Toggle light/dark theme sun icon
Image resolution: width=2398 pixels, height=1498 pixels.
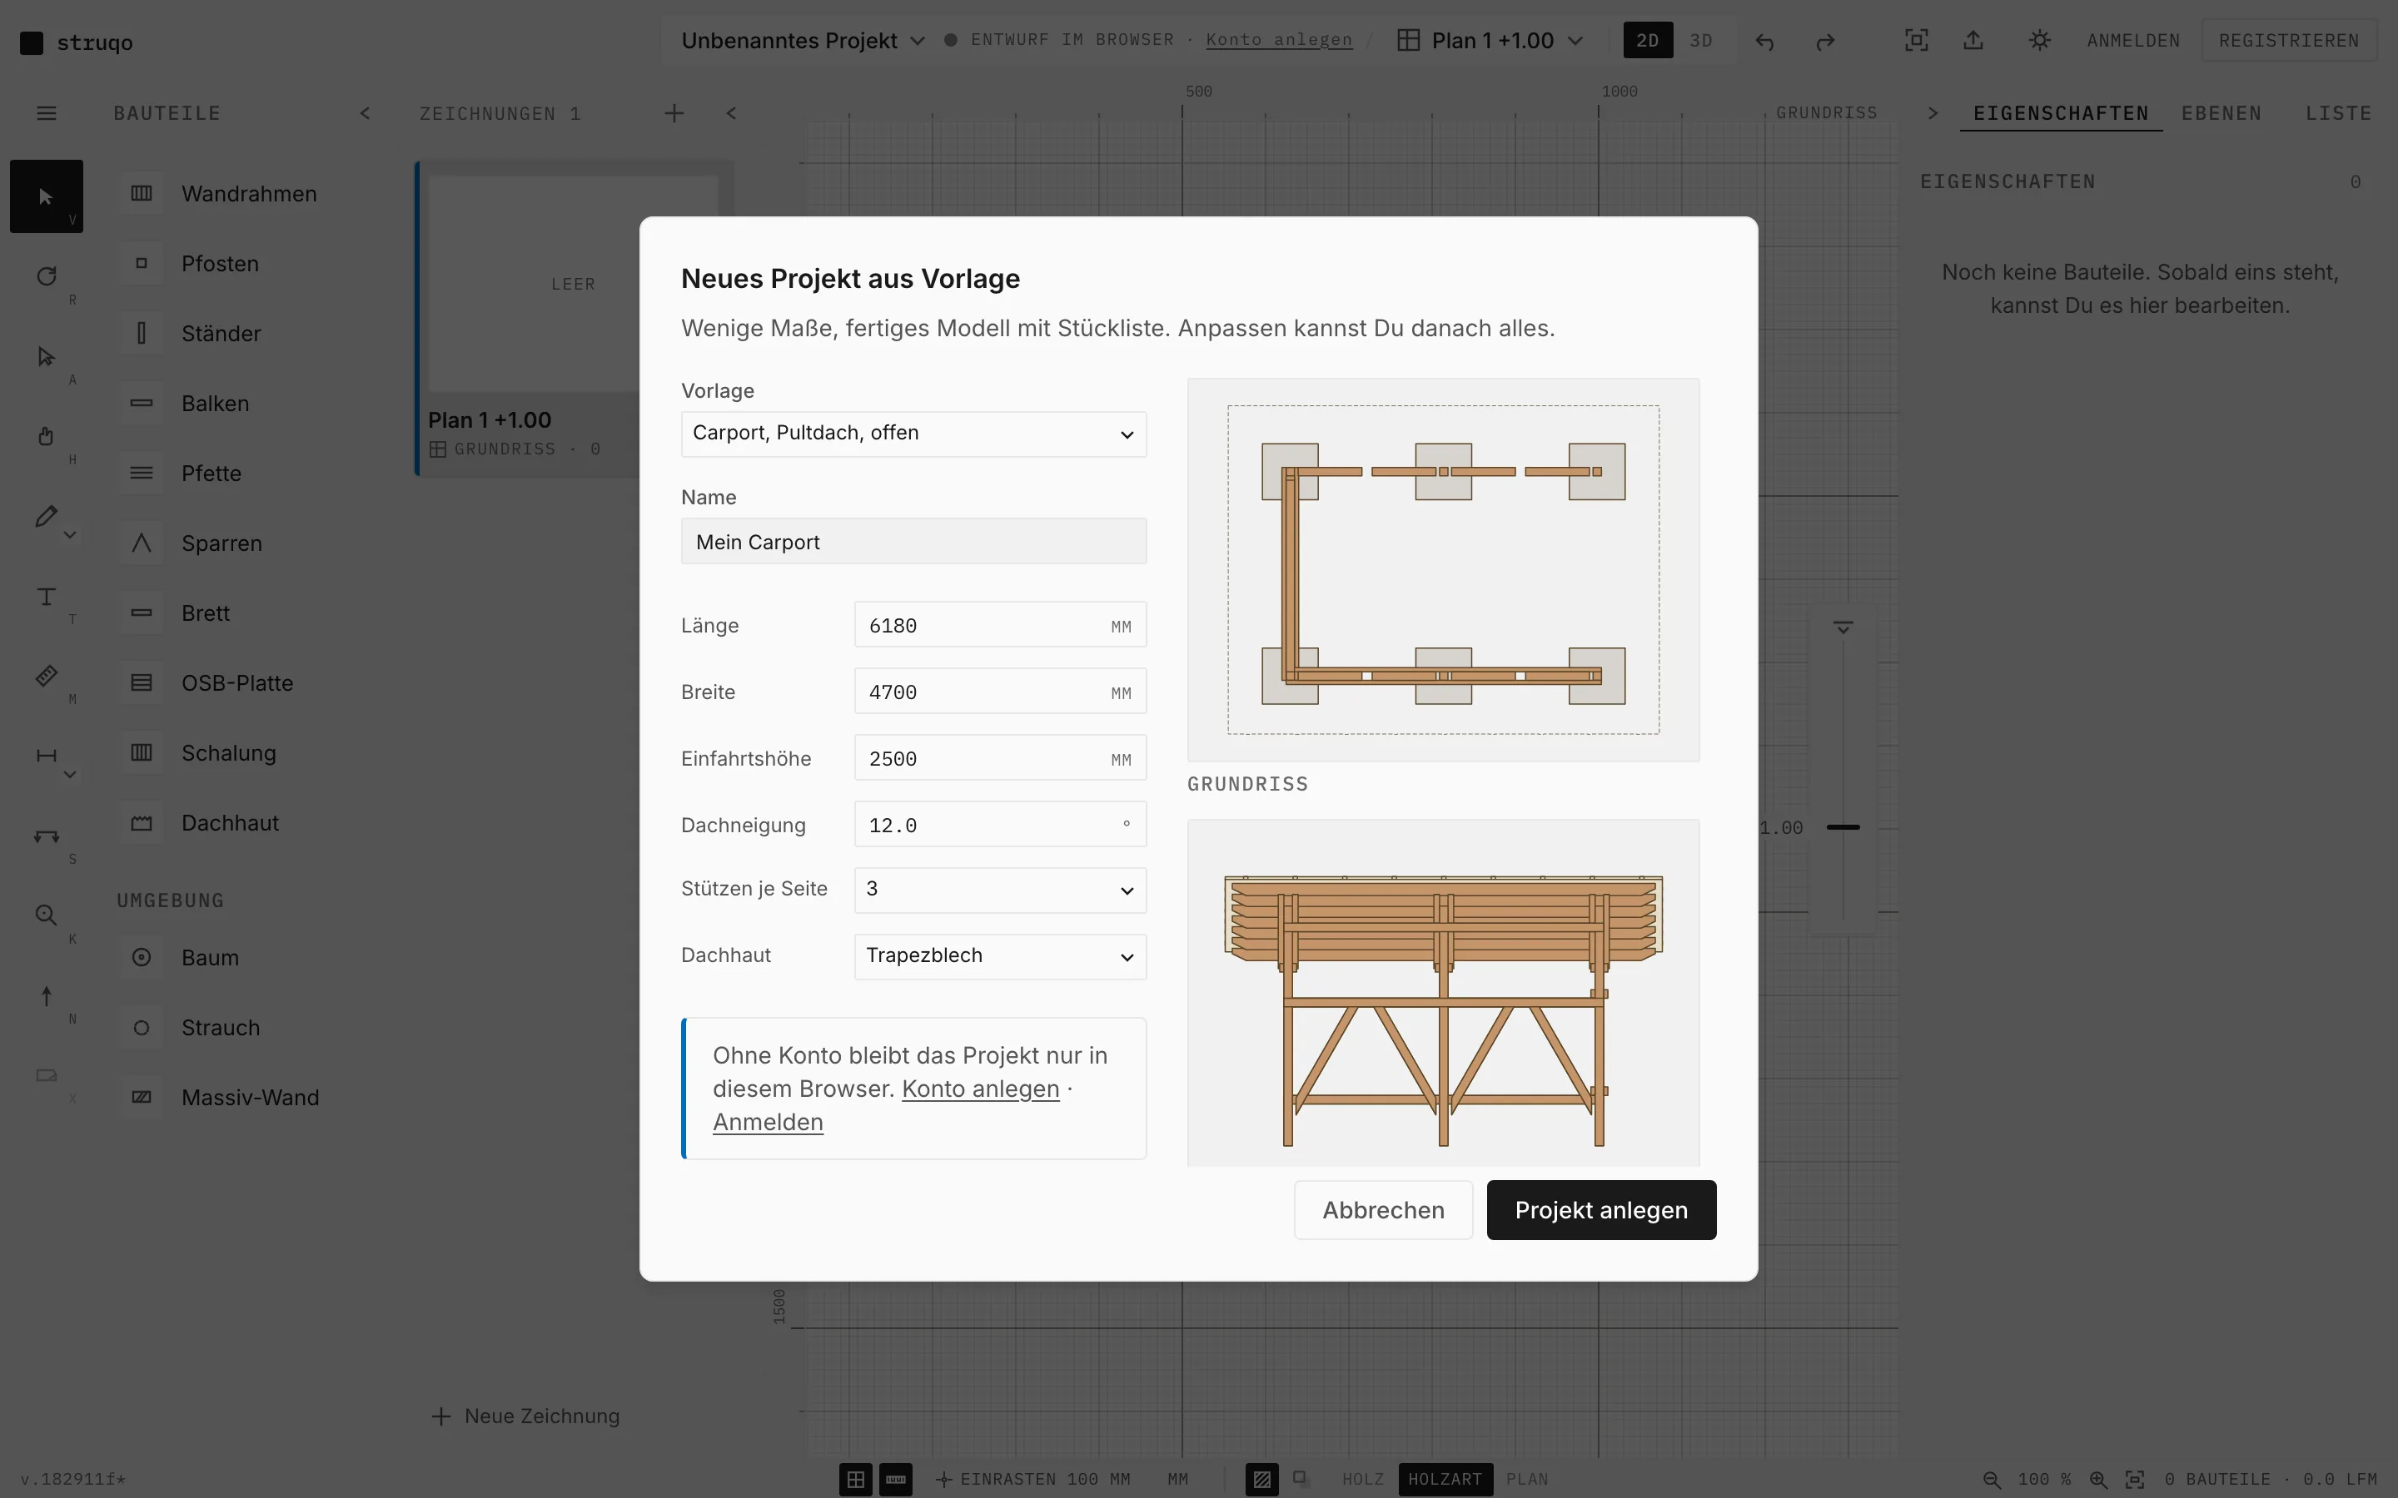pyautogui.click(x=2039, y=41)
